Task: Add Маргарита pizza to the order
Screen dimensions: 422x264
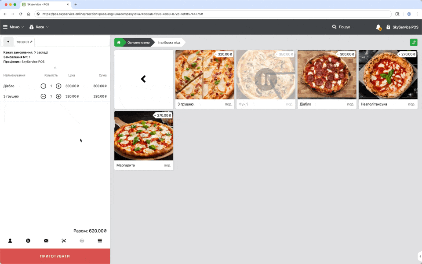Action: click(144, 140)
